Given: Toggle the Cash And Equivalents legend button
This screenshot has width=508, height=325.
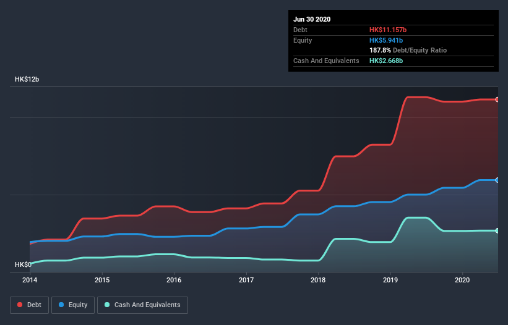Looking at the screenshot, I should (142, 305).
